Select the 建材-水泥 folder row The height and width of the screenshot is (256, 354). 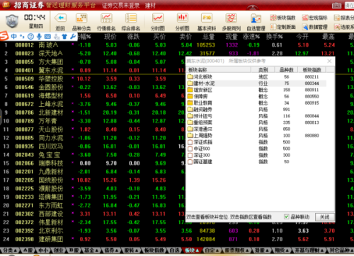(x=257, y=83)
